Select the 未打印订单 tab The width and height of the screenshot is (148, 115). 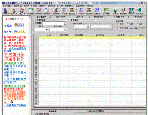[x=41, y=17]
